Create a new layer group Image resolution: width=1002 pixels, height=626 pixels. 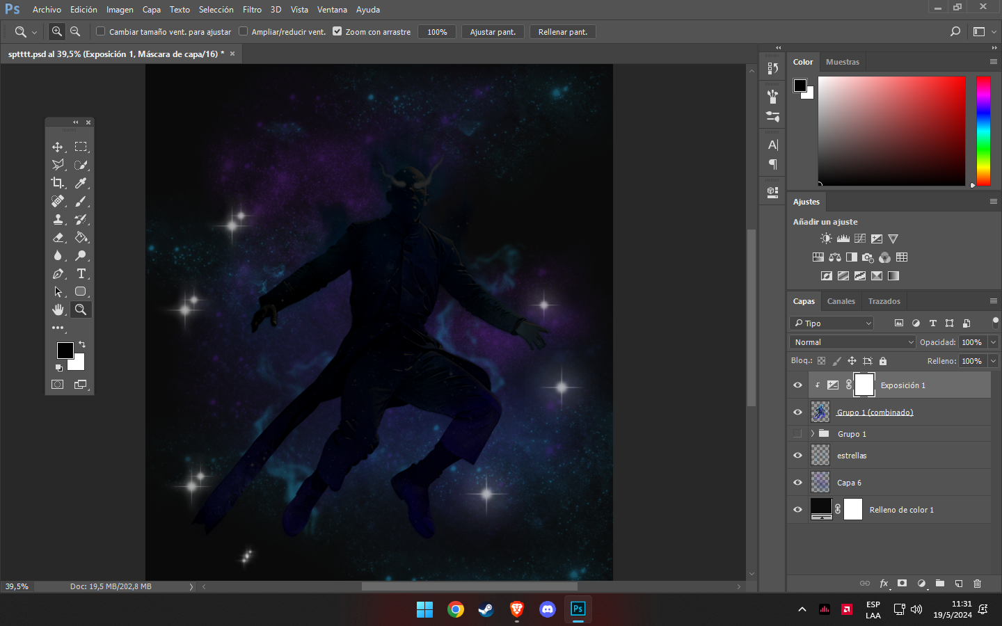tap(940, 584)
